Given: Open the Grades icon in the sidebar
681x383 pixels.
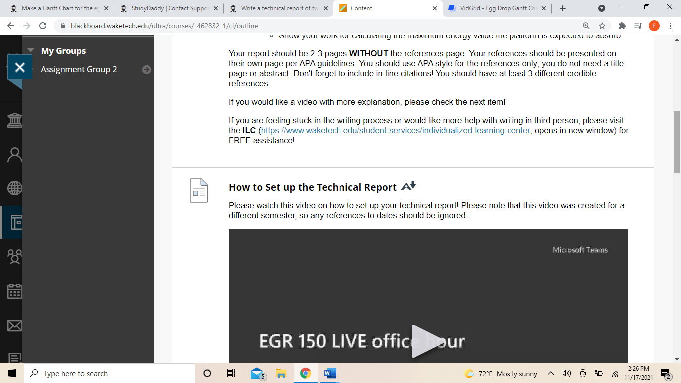Looking at the screenshot, I should (14, 358).
